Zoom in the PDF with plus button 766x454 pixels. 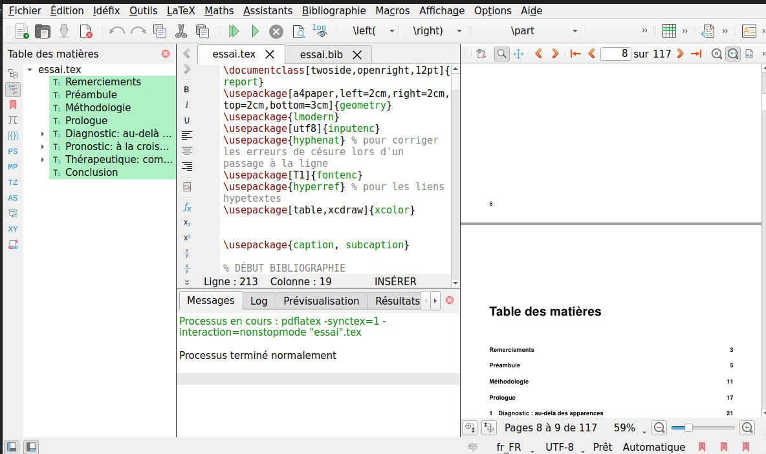click(x=747, y=428)
